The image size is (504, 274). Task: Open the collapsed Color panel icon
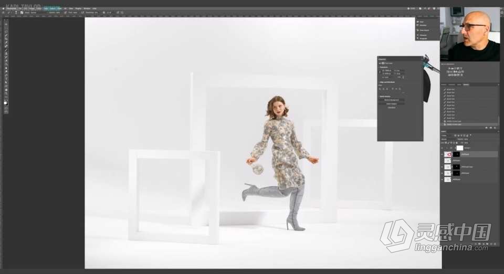(422, 22)
